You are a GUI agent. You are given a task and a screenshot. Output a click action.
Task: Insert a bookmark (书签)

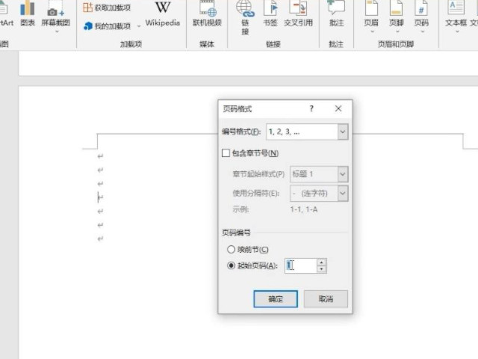pyautogui.click(x=270, y=13)
